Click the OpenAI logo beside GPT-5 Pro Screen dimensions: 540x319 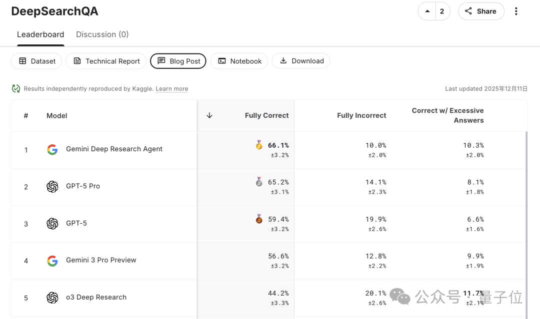pyautogui.click(x=52, y=186)
